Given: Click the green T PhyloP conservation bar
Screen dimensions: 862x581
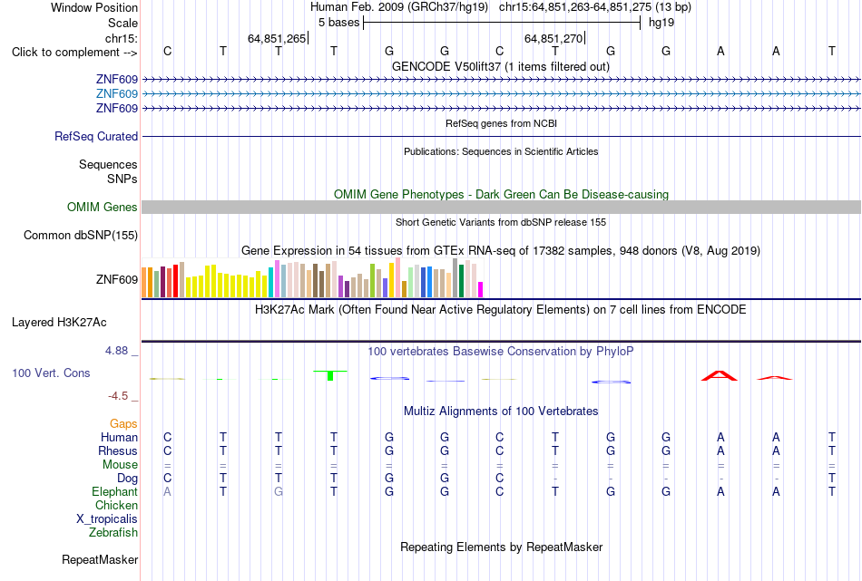Looking at the screenshot, I should (330, 375).
